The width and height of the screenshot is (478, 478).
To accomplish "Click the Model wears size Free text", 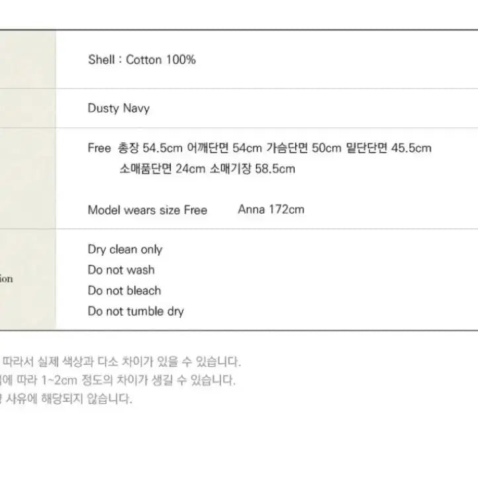I will 147,211.
